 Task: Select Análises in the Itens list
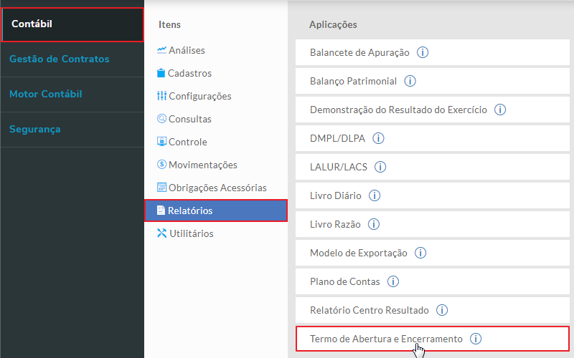tap(187, 50)
